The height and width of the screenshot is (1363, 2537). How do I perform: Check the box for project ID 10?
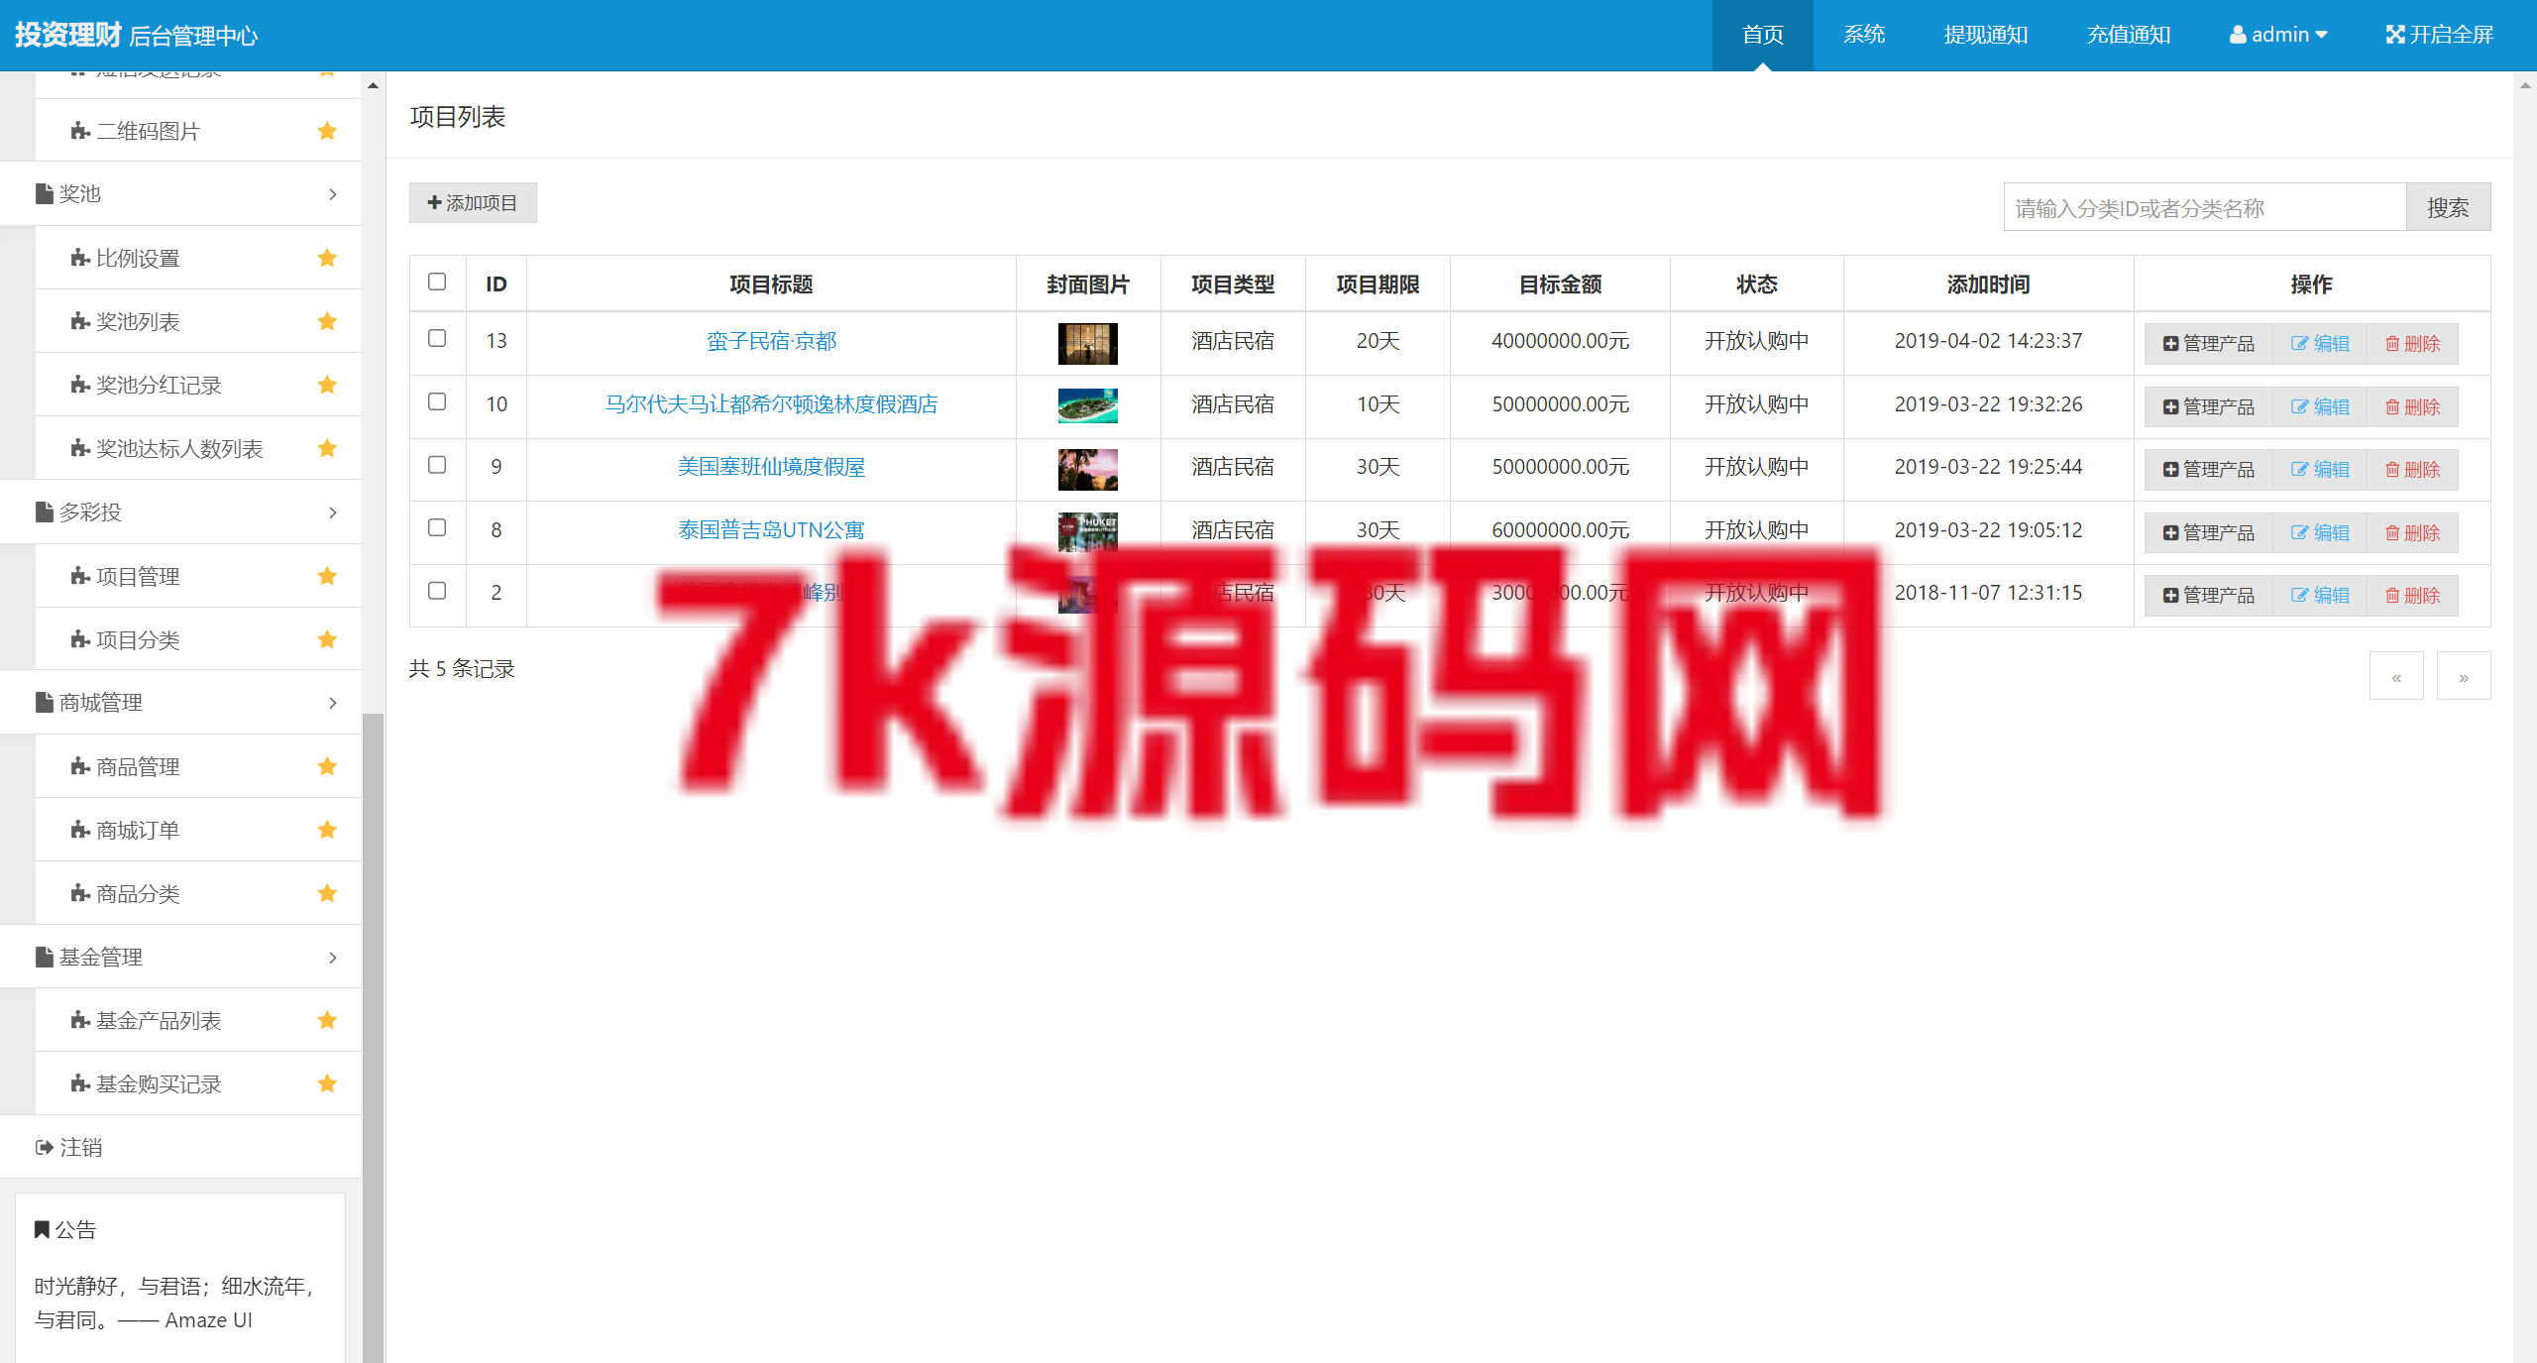coord(437,401)
